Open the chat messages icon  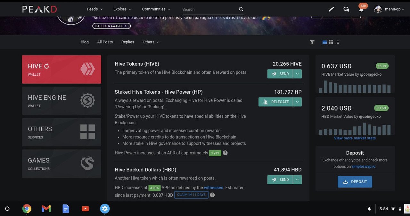[x=346, y=9]
